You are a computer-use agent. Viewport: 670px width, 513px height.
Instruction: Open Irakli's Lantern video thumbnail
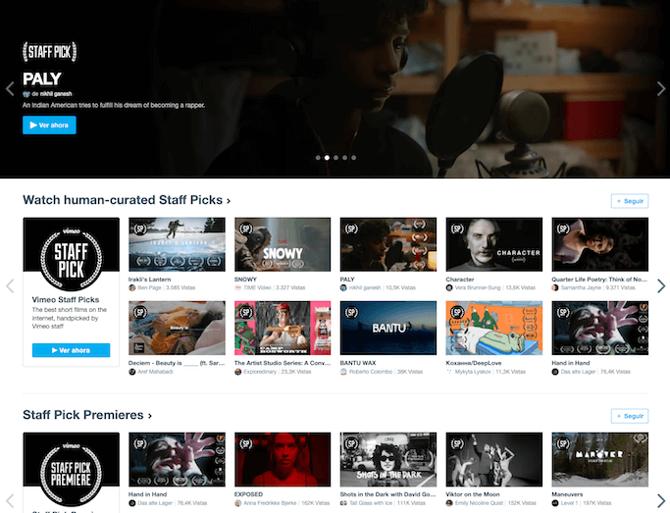click(177, 244)
